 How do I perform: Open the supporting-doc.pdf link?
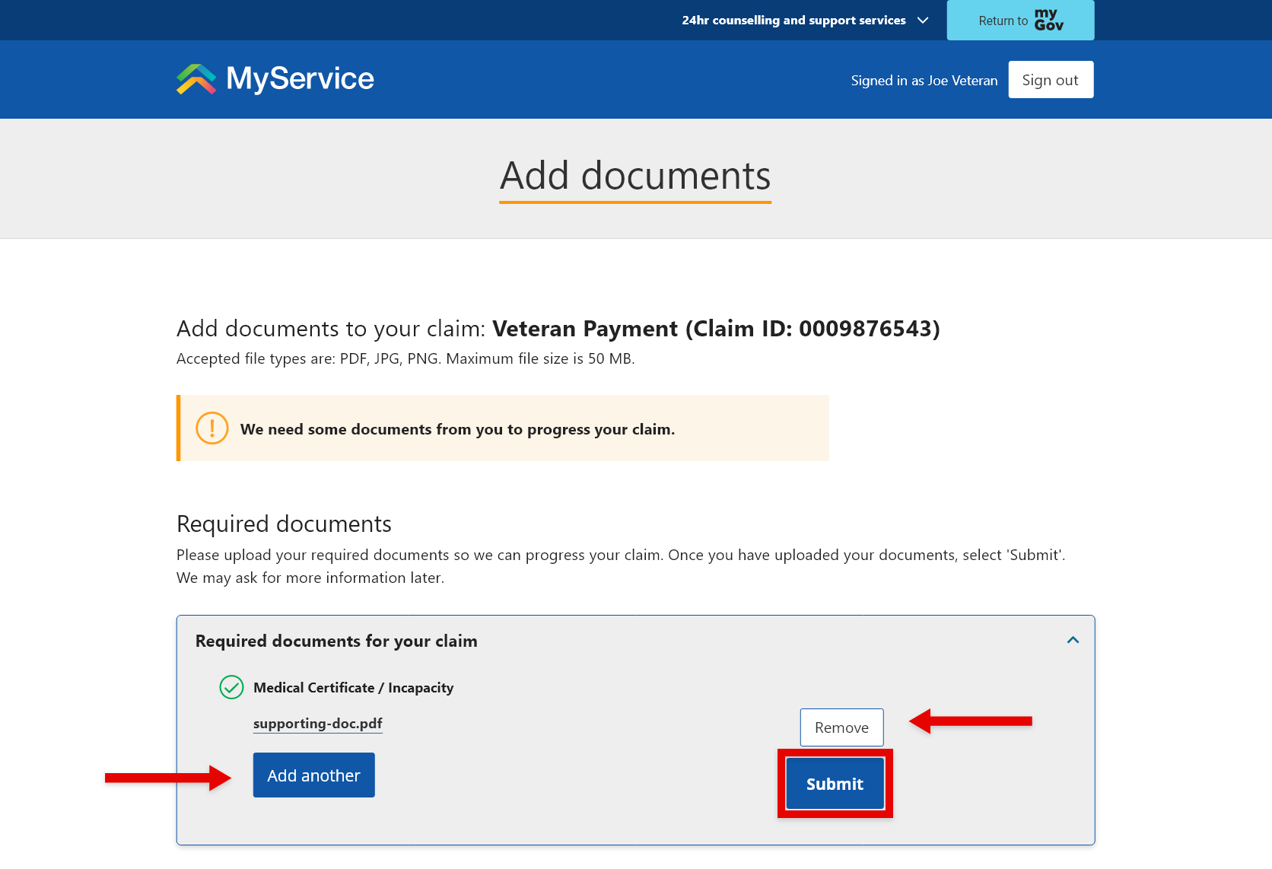coord(318,724)
